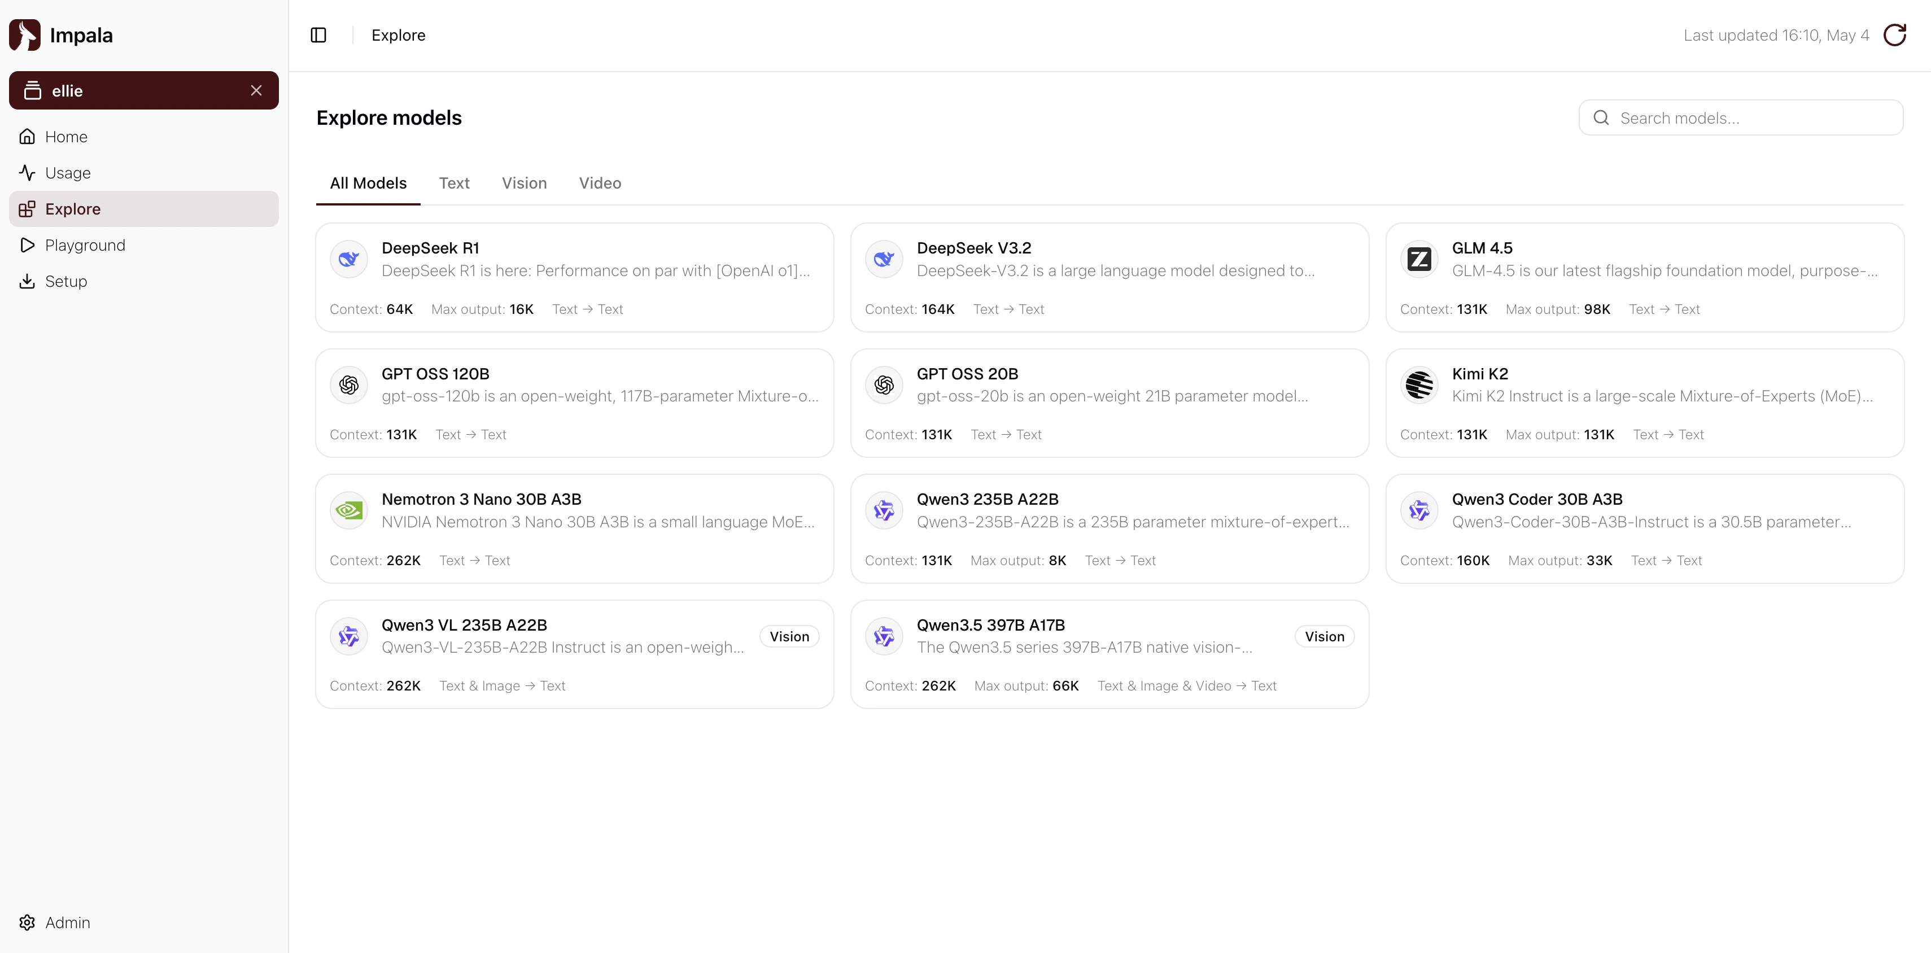Open the Qwen3 VL 235B A22B title
Screen dimensions: 1931x953
tap(464, 626)
